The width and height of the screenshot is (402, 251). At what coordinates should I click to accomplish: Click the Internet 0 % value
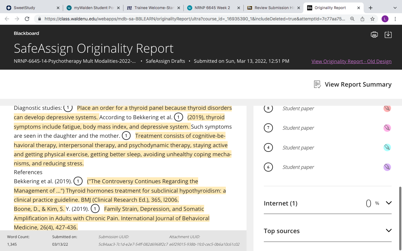[x=372, y=203]
